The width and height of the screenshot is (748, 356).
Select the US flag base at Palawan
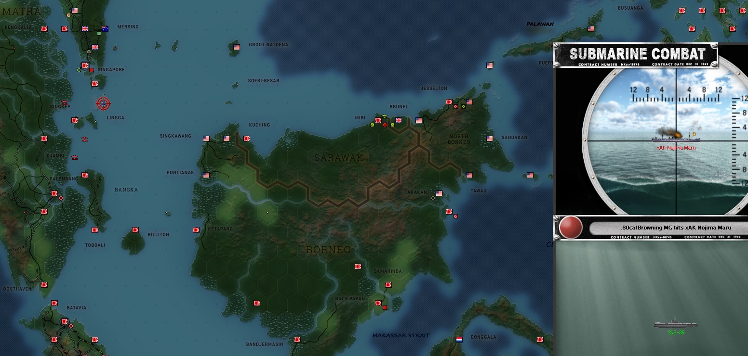(x=591, y=29)
